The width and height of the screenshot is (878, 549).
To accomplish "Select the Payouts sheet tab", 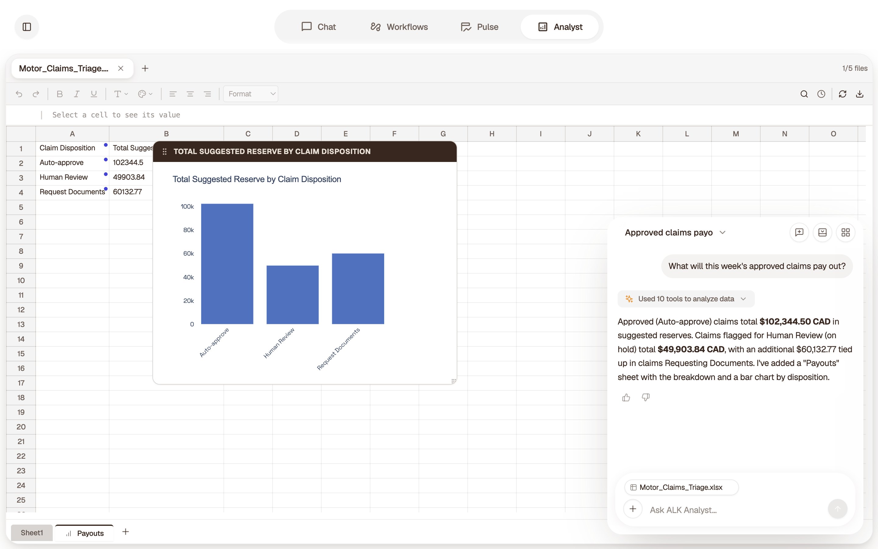I will tap(84, 533).
